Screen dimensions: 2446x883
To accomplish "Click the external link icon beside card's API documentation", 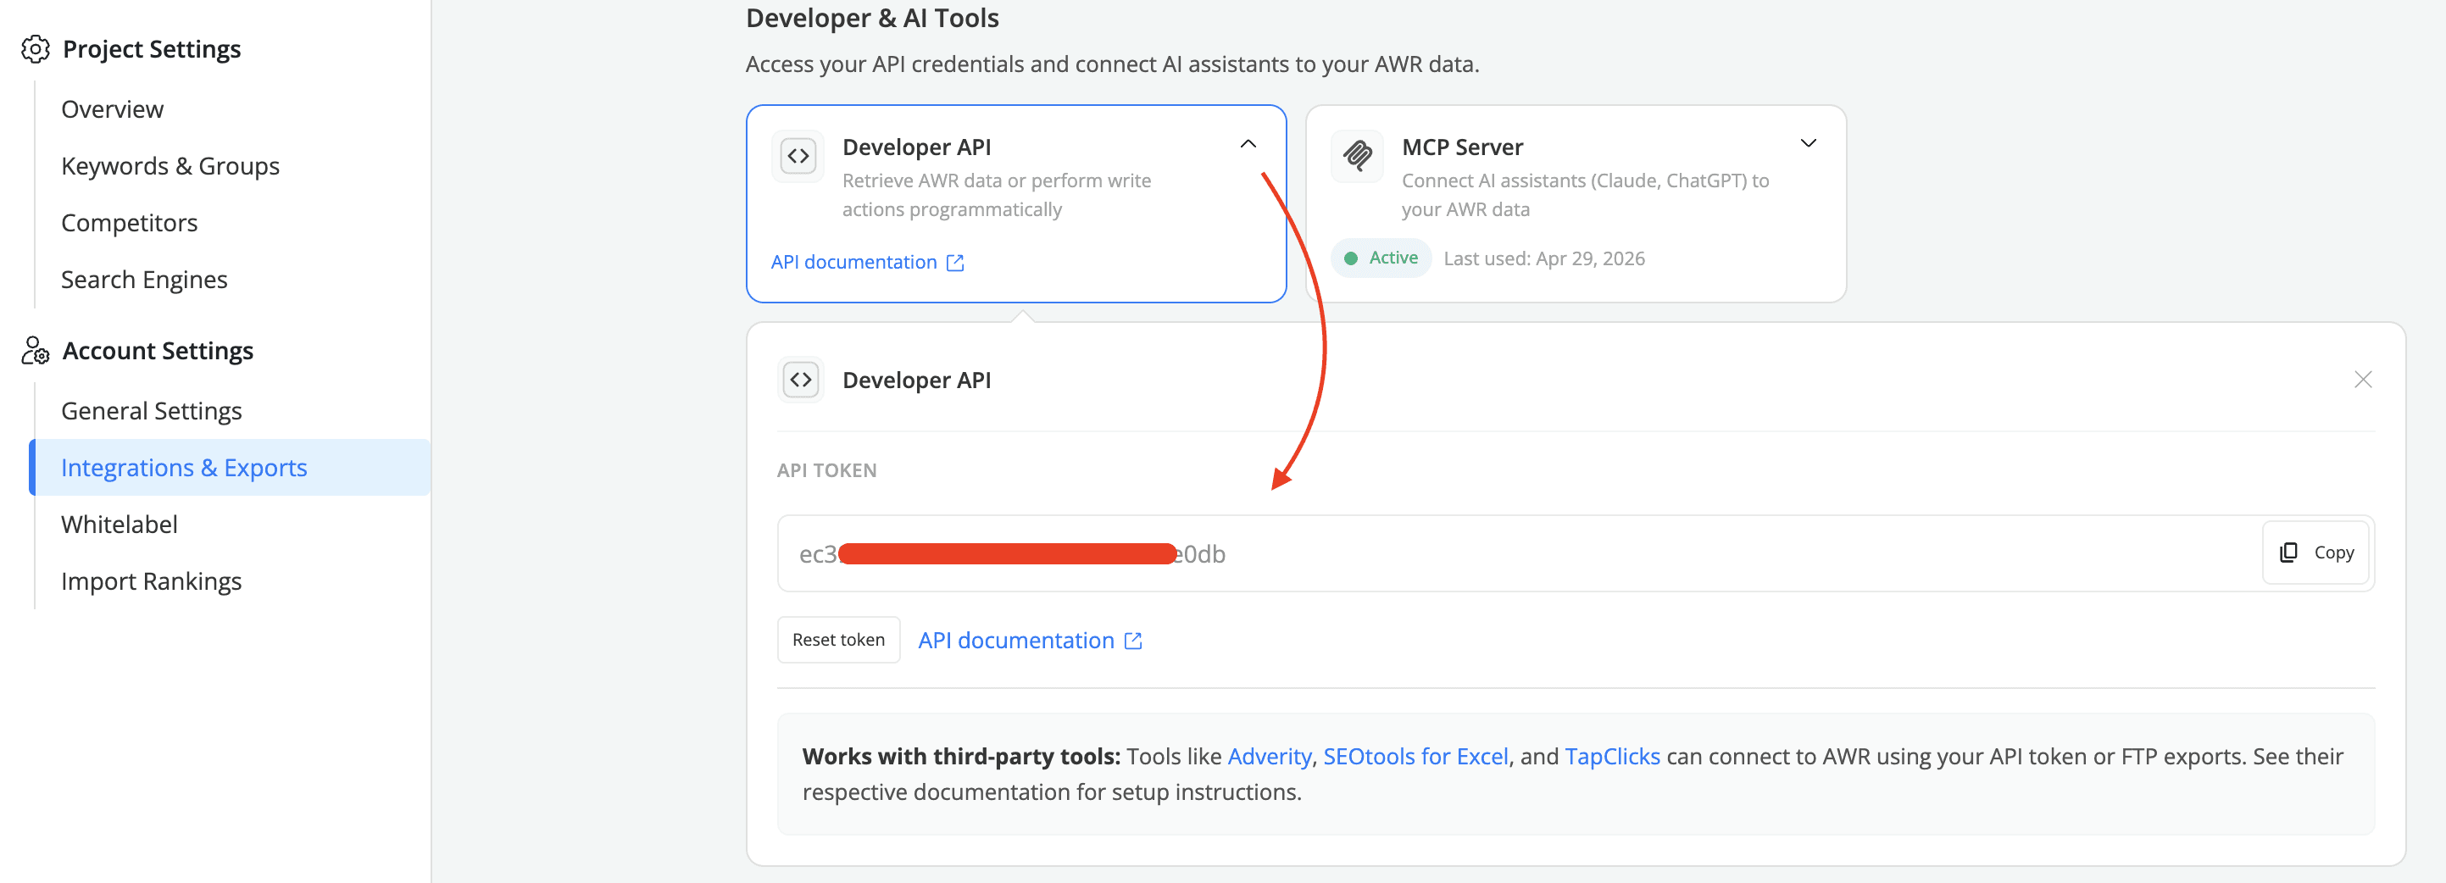I will point(955,263).
